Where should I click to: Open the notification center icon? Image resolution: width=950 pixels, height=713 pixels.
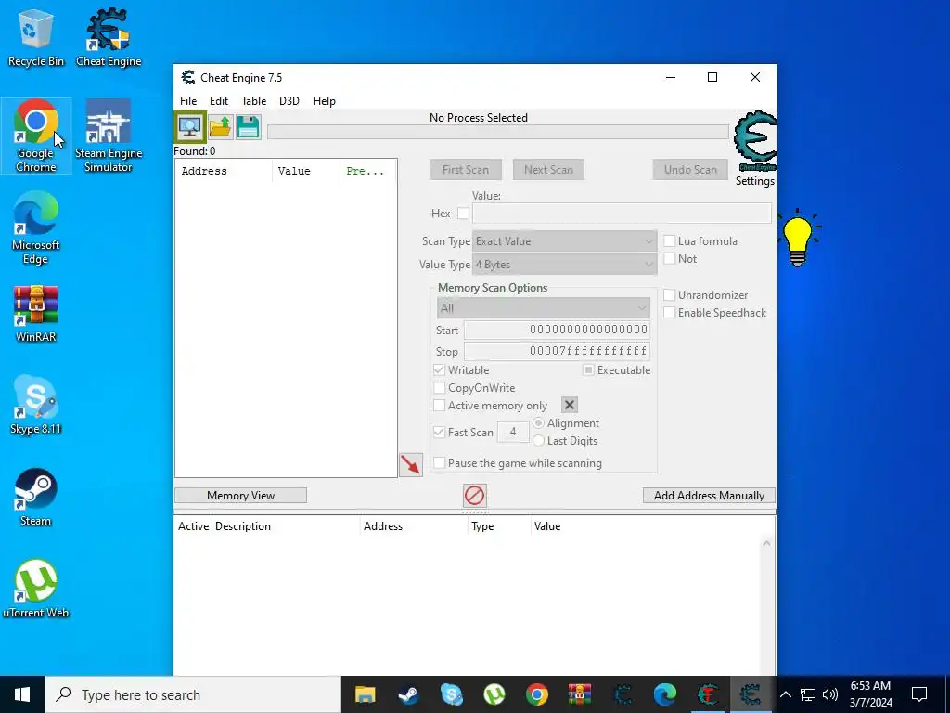pos(919,694)
